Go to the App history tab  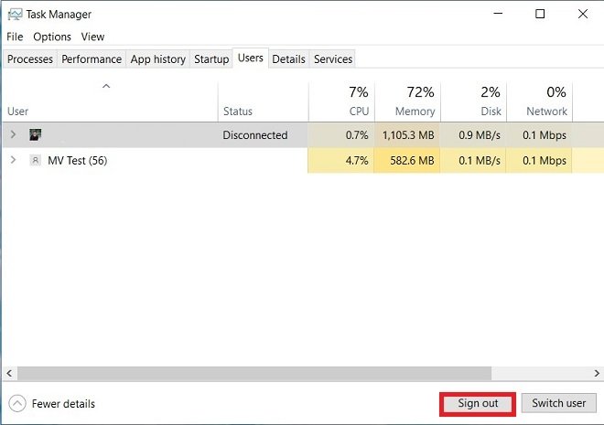[x=158, y=58]
